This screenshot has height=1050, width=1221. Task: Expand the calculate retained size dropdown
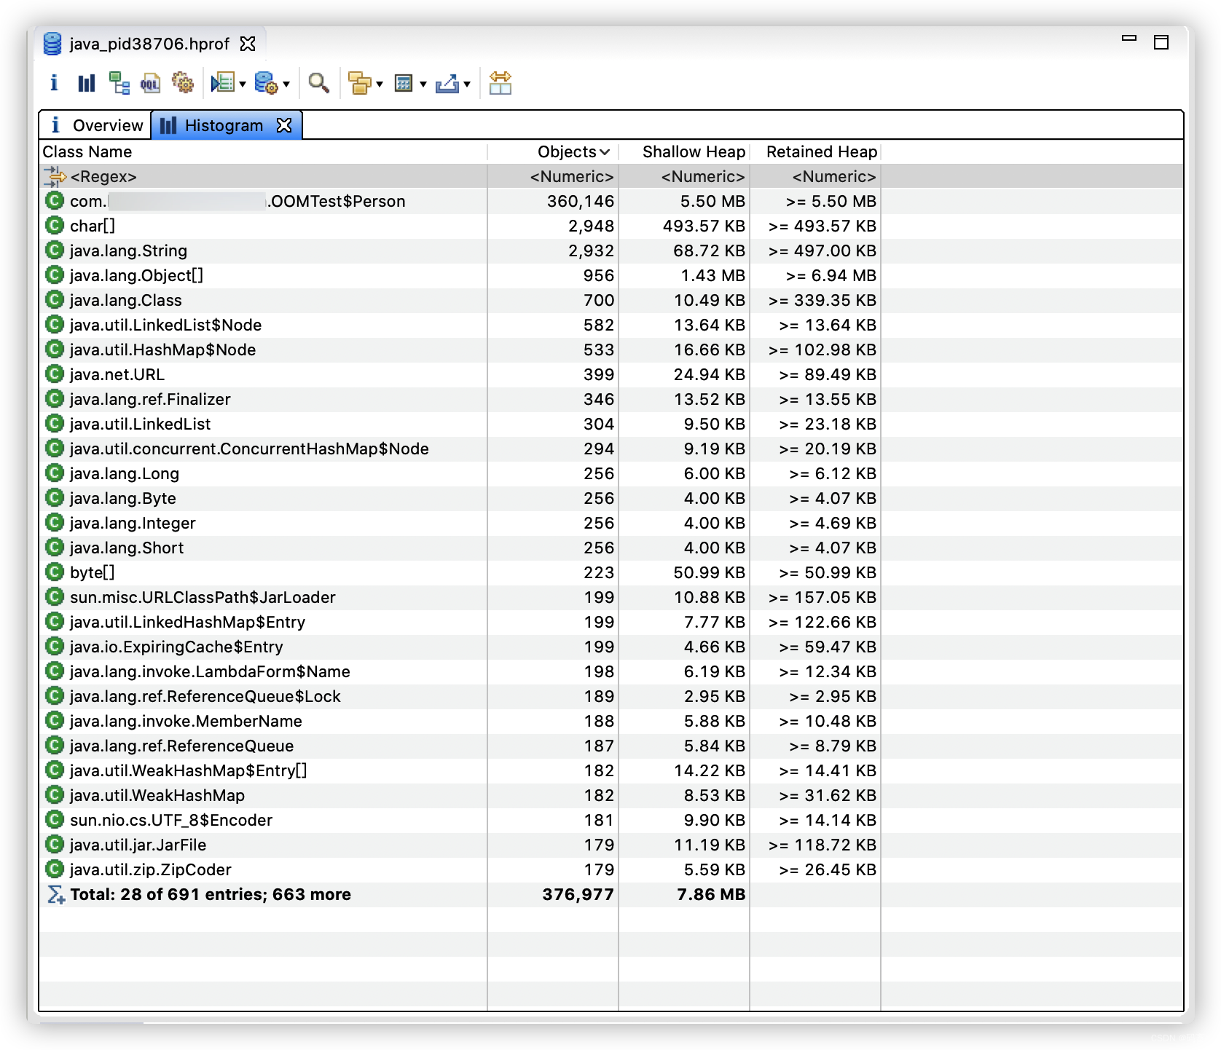point(423,84)
